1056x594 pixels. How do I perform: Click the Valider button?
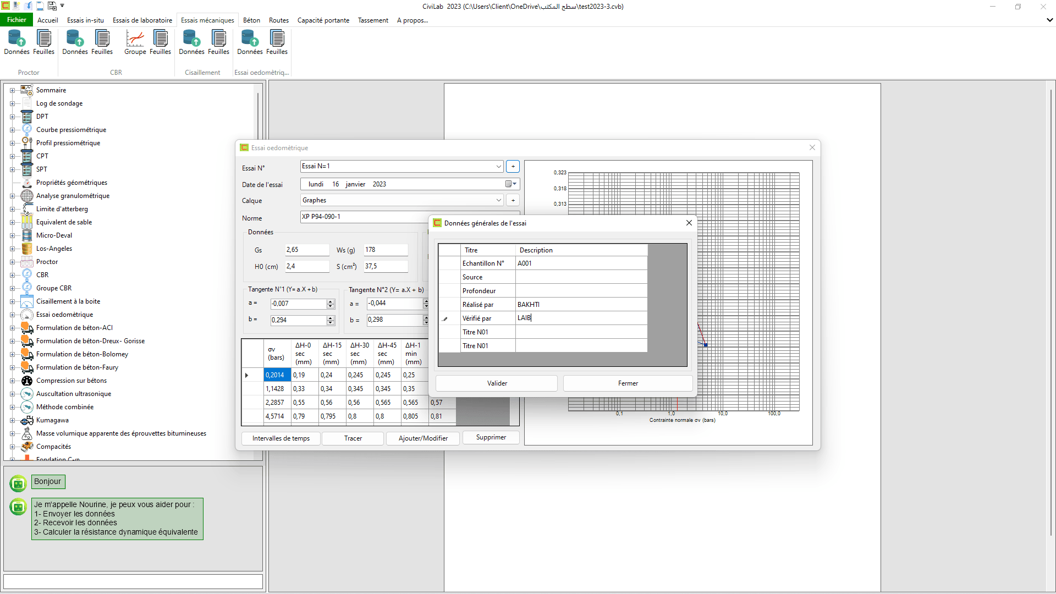tap(497, 383)
